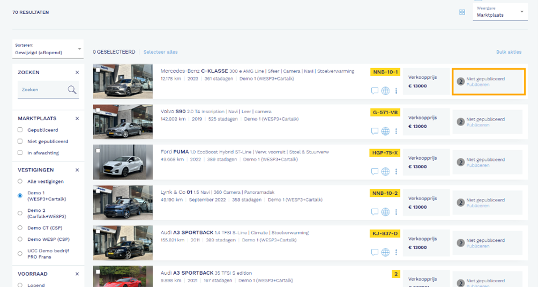Clear the VOORRAAD filter section
538x287 pixels.
pyautogui.click(x=77, y=274)
